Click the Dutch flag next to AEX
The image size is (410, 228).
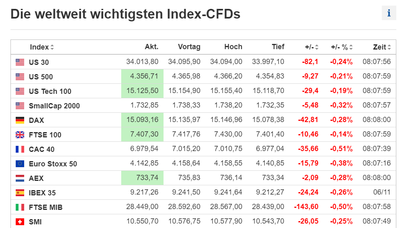(20, 178)
